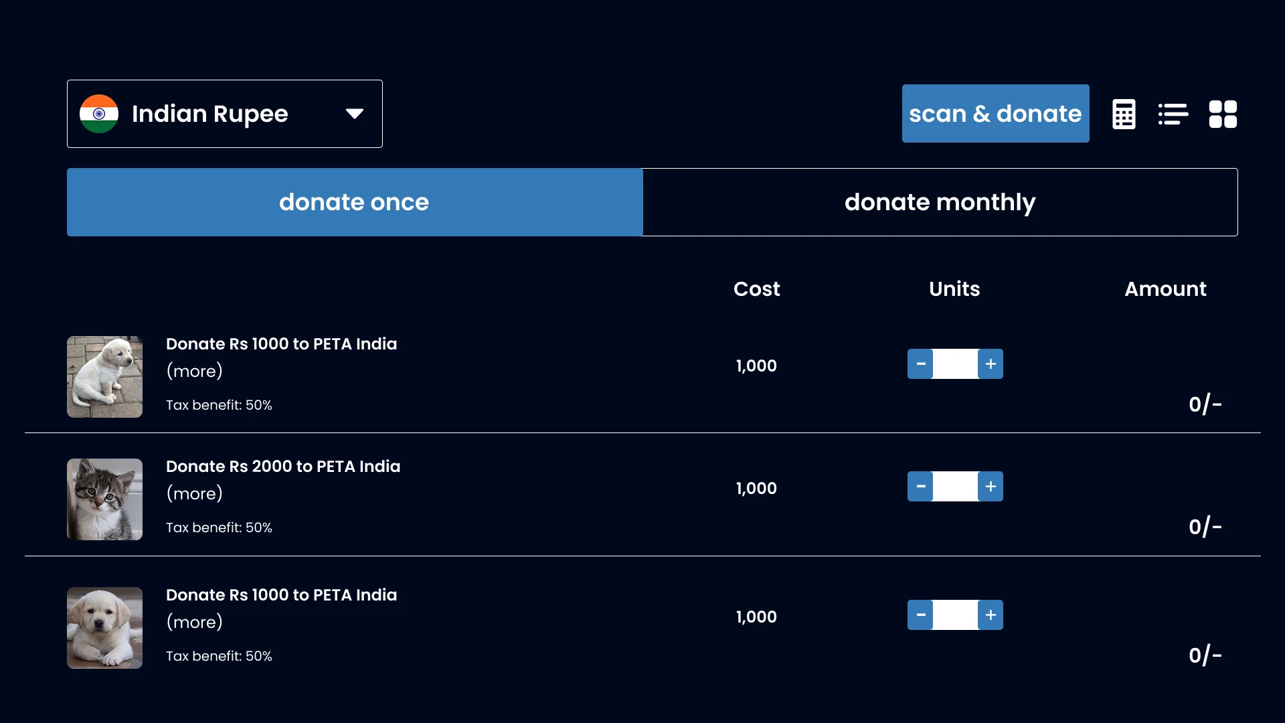
Task: Click Tax benefit: 50% in kitten row
Action: [219, 528]
